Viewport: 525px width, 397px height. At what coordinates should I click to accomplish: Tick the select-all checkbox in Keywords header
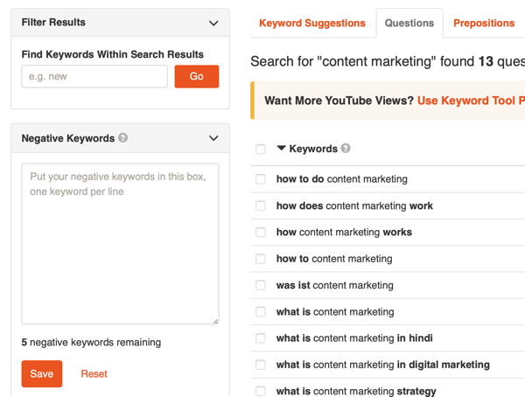point(261,149)
